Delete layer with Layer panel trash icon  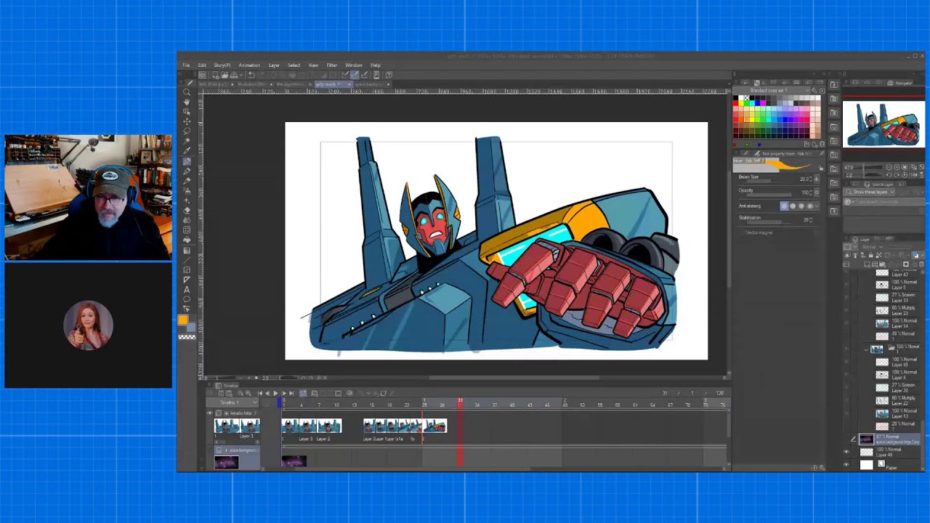[x=921, y=264]
